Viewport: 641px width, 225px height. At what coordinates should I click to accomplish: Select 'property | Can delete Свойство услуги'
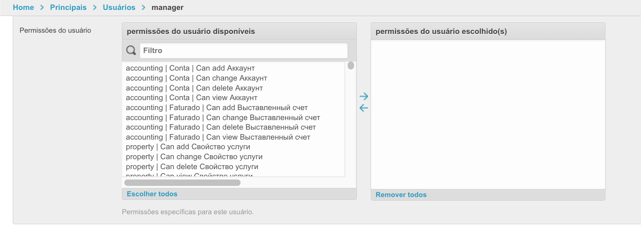point(192,167)
